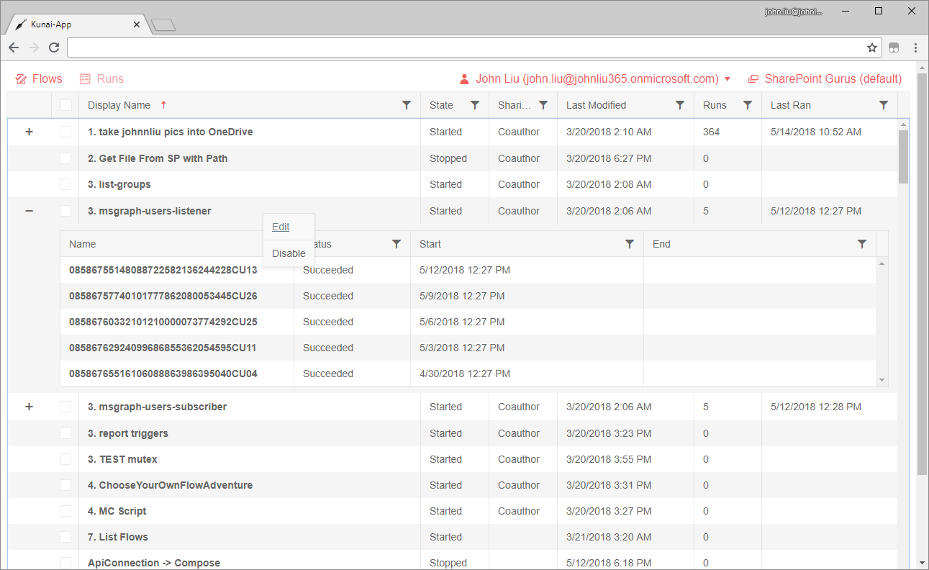Screen dimensions: 929x570
Task: Tick checkbox for 2. Get File From SP
Action: click(65, 158)
